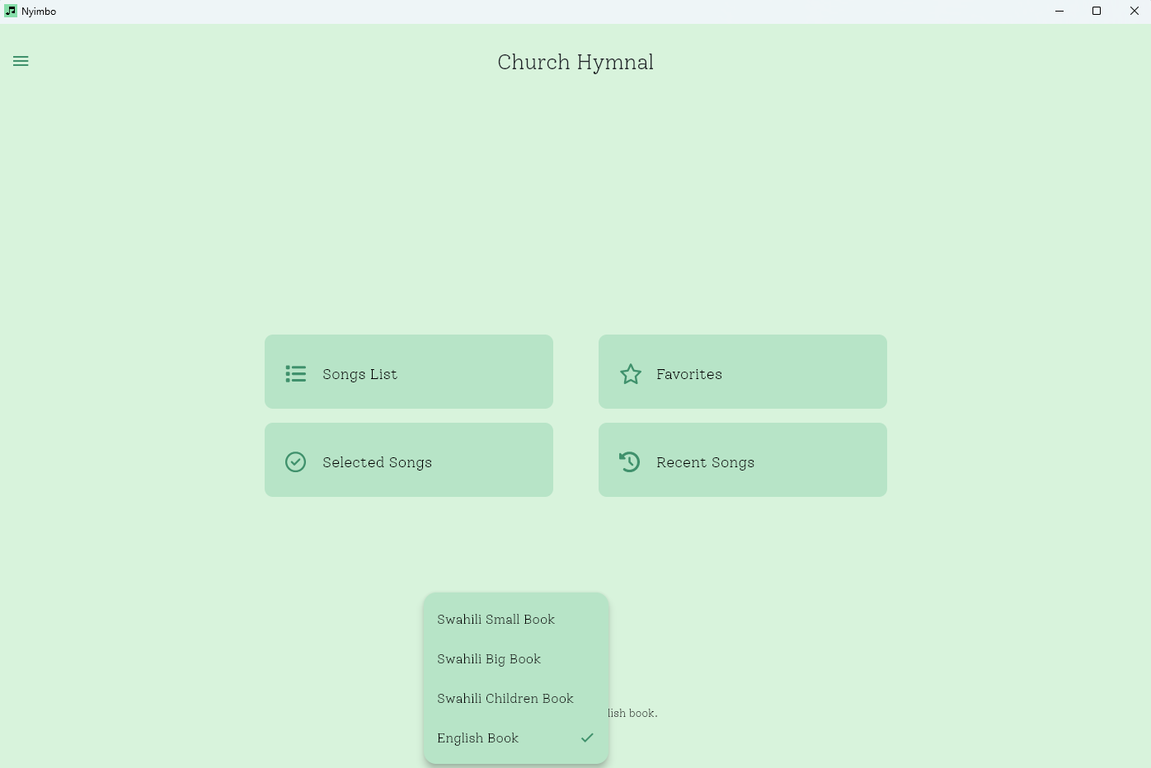Click the Songs List bullet-list icon
The height and width of the screenshot is (768, 1151).
296,374
